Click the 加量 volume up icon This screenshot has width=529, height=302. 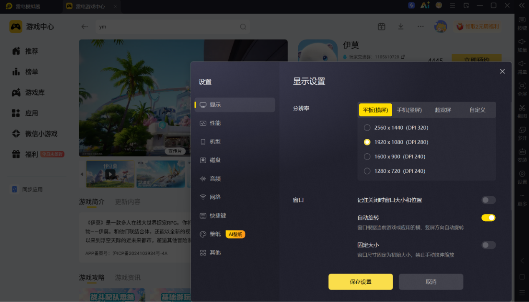[522, 42]
